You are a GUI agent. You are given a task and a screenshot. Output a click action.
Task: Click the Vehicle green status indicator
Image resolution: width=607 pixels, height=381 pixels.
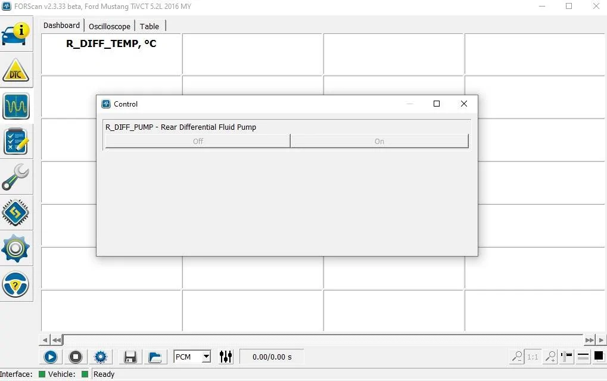pos(85,374)
